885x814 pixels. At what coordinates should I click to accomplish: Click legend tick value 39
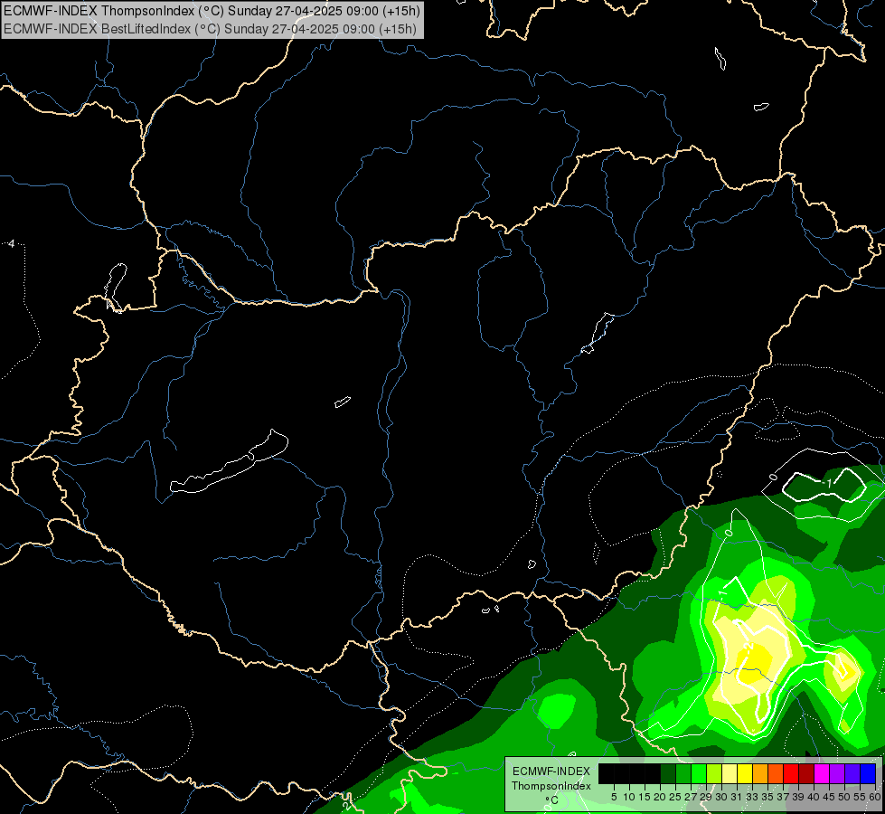pos(797,797)
